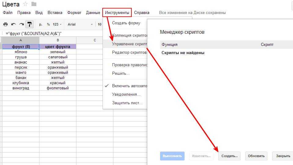
Task: Click the Обновить button
Action: click(256, 156)
